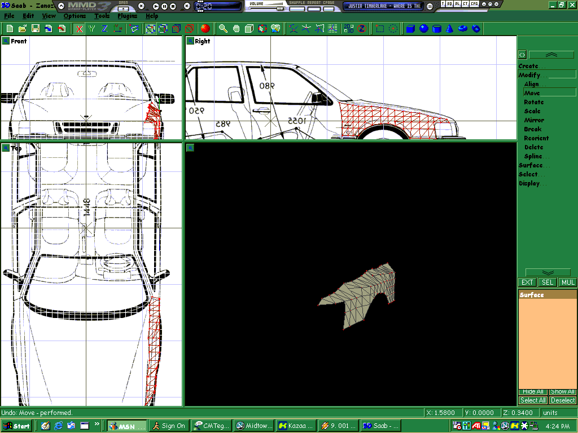Image resolution: width=578 pixels, height=433 pixels.
Task: Create a cylinder primitive
Action: click(437, 28)
